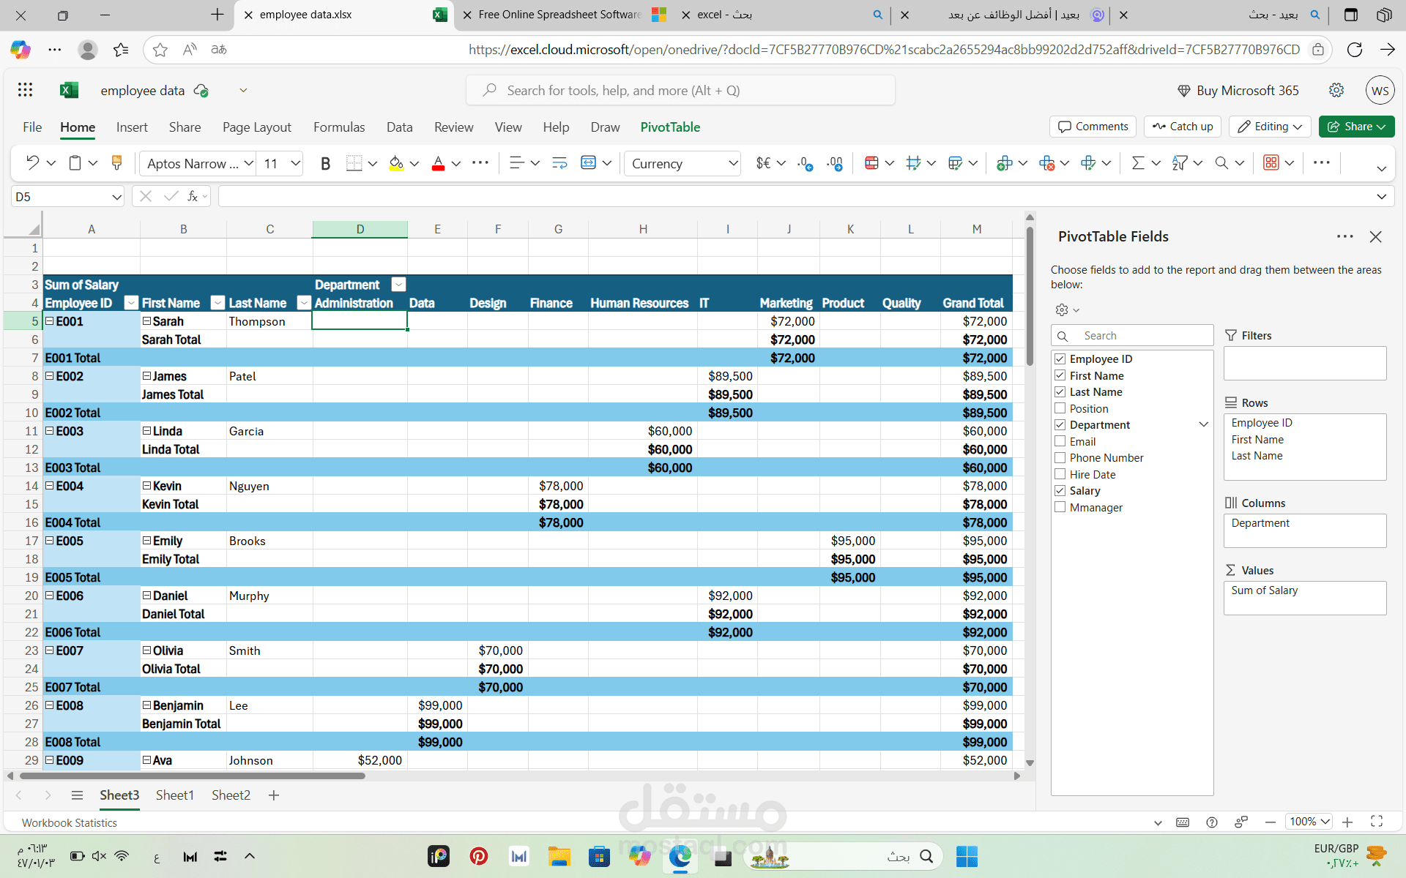
Task: Uncheck the Employee ID field
Action: tap(1060, 359)
